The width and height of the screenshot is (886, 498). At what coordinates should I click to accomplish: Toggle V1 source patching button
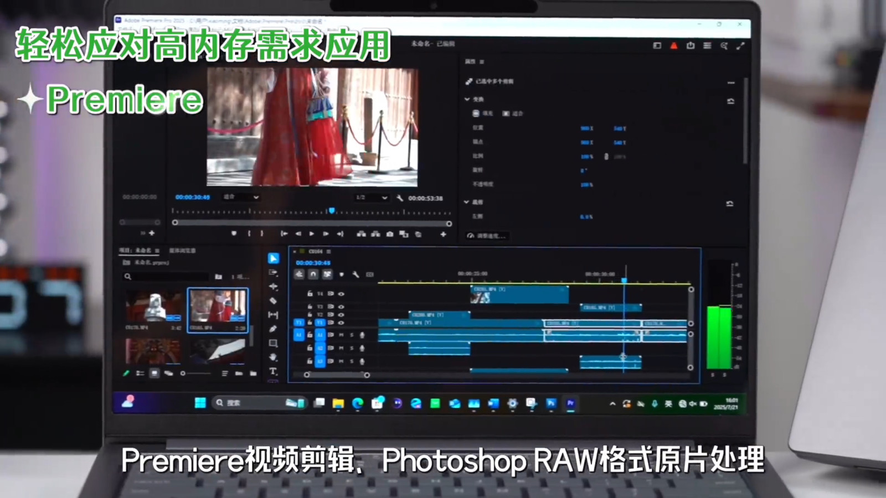pyautogui.click(x=299, y=323)
